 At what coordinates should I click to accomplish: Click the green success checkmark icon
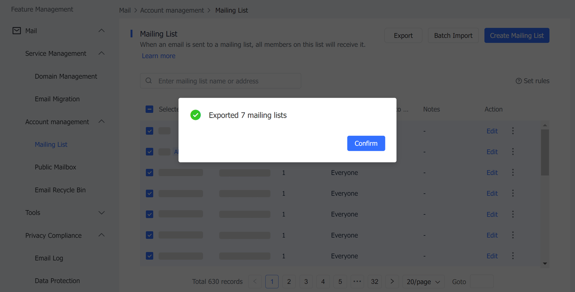195,115
